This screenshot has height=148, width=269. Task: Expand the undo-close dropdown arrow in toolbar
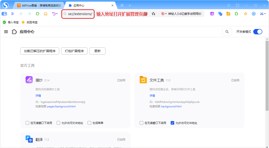pos(57,14)
